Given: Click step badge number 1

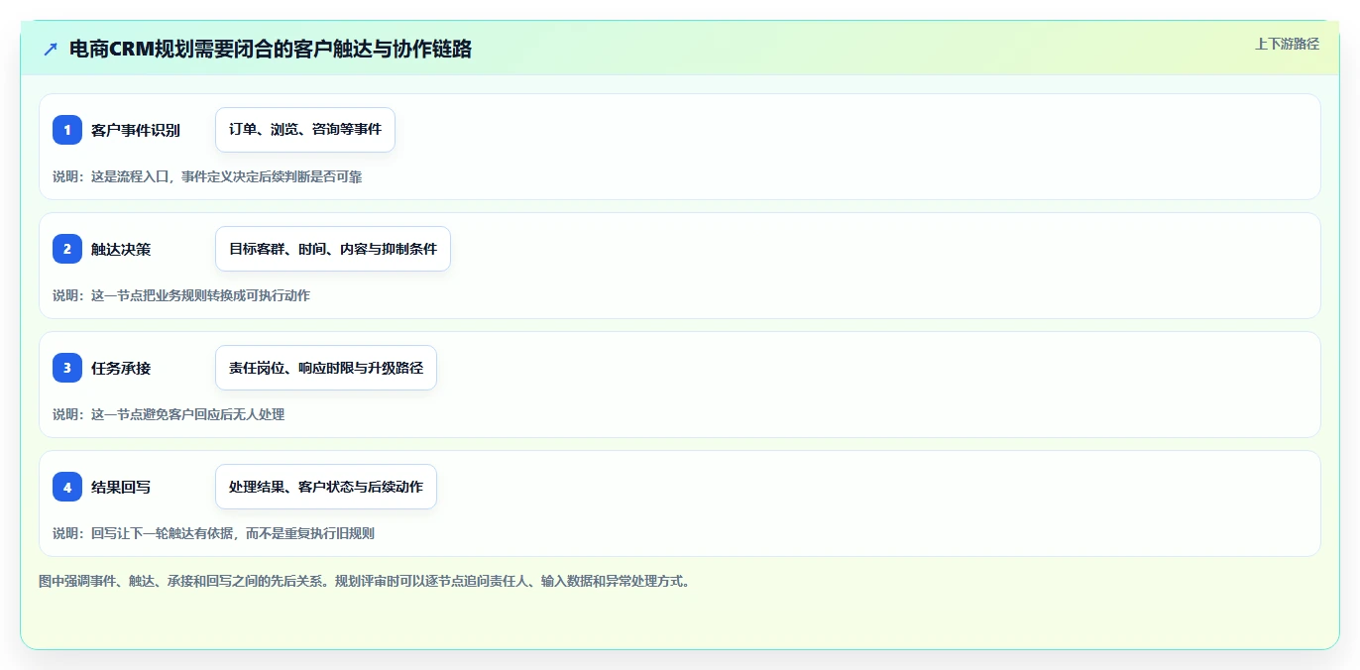Looking at the screenshot, I should [x=67, y=130].
